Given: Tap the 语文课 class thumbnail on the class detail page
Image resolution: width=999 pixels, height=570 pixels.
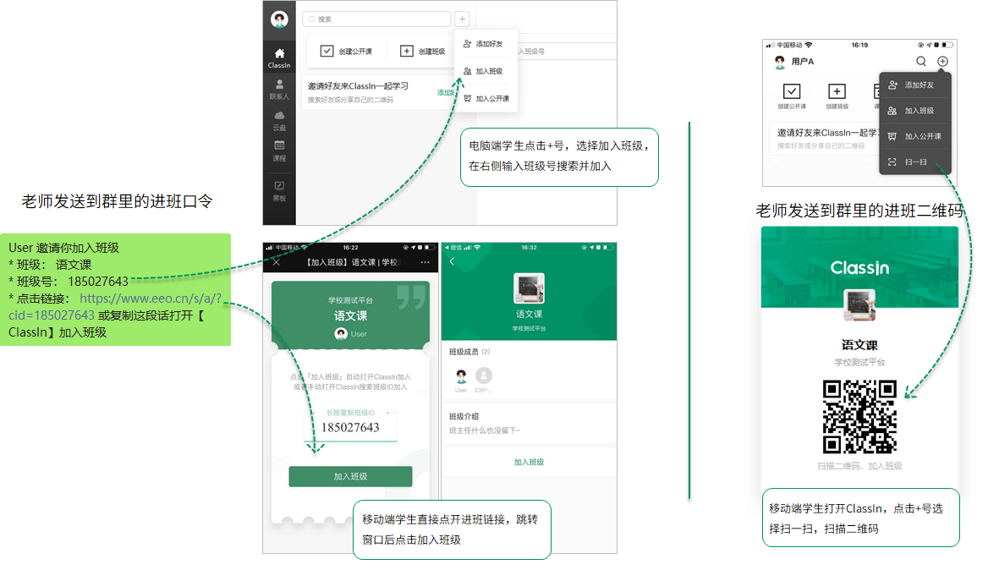Looking at the screenshot, I should pyautogui.click(x=529, y=288).
